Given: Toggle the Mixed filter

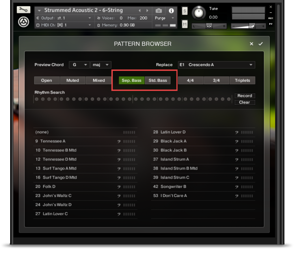Looking at the screenshot, I should pyautogui.click(x=99, y=80).
